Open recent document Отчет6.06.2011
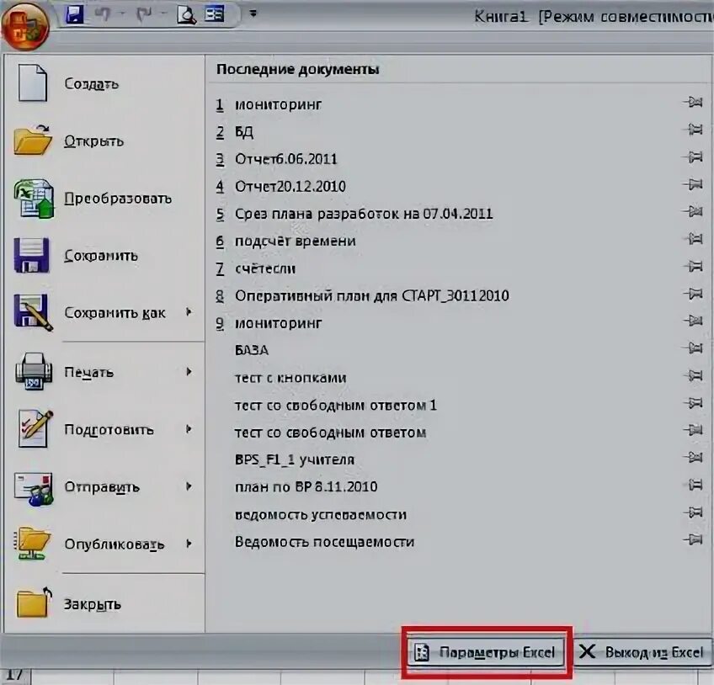Screen dimensions: 714x685 coord(286,159)
